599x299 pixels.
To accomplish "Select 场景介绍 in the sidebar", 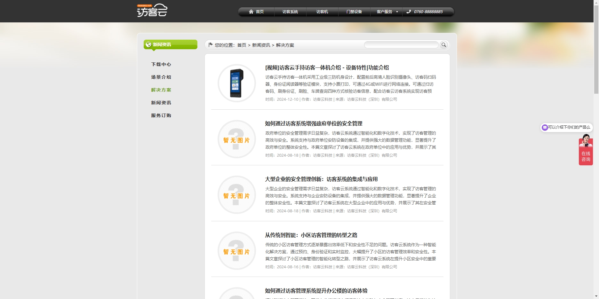I will coord(161,77).
